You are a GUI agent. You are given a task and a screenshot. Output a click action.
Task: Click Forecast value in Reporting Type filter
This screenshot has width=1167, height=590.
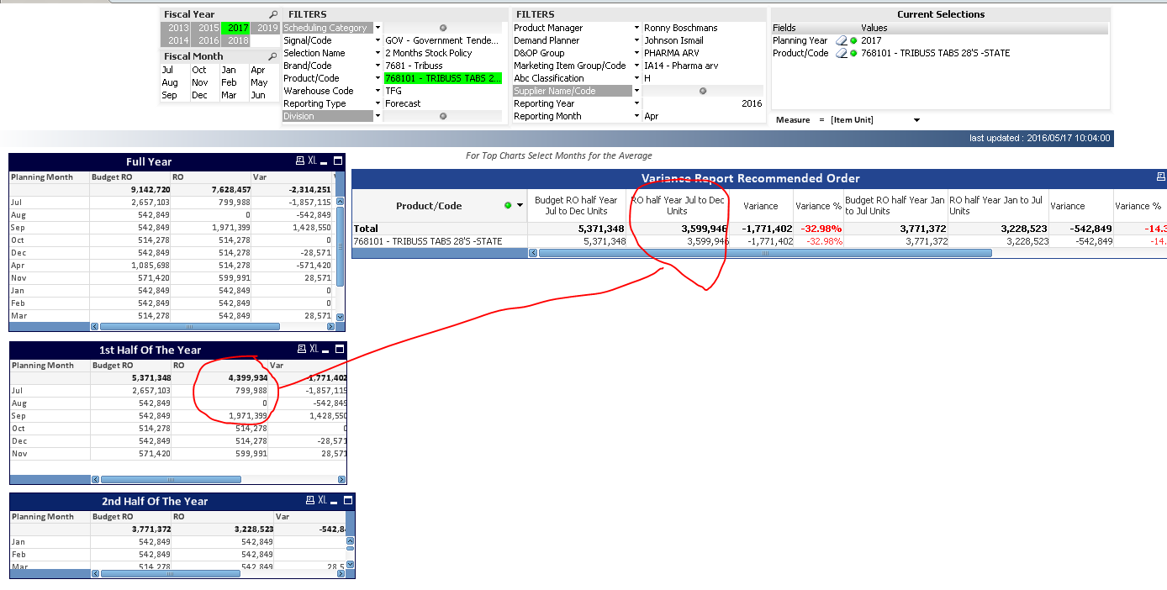coord(403,103)
